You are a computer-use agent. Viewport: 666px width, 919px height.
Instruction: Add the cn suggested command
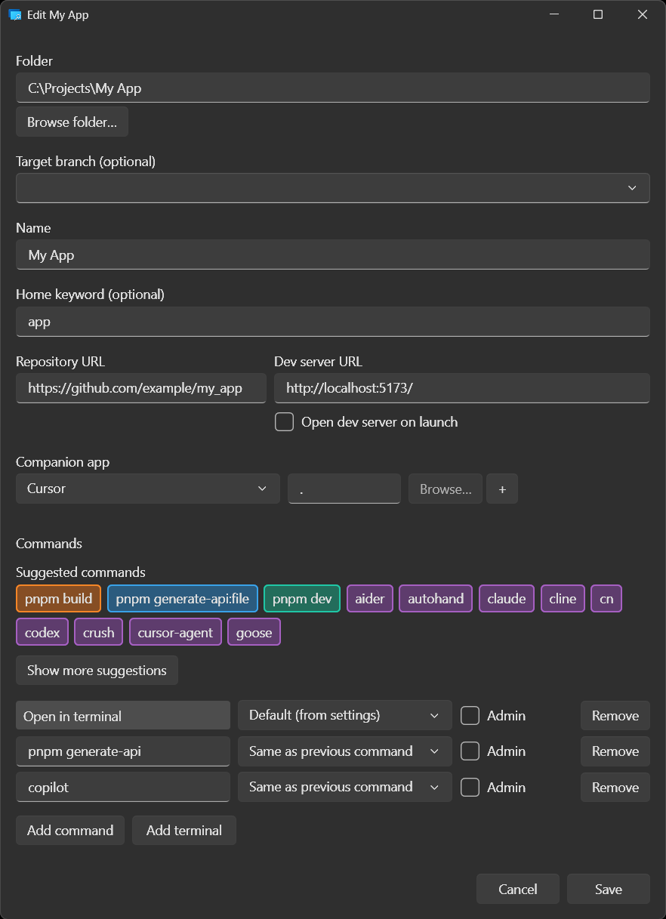coord(606,599)
